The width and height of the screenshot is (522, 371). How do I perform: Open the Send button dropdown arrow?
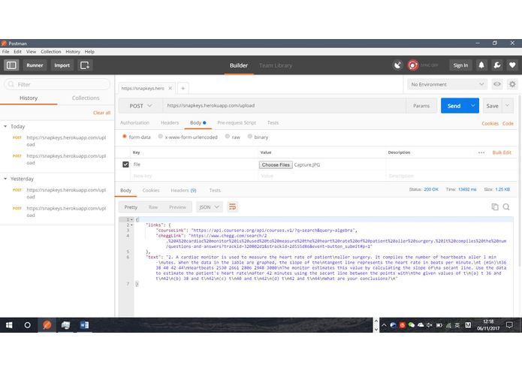(x=472, y=105)
